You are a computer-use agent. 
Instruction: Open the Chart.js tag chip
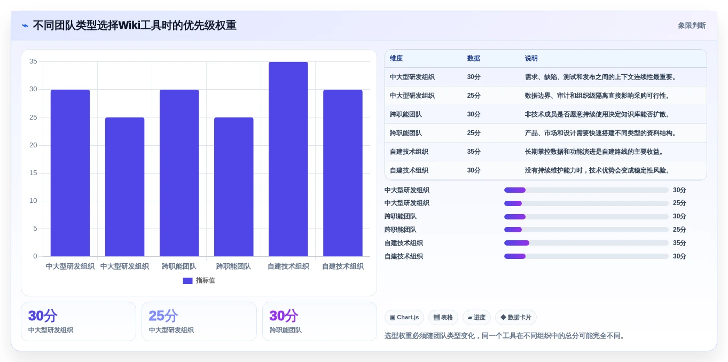coord(404,318)
